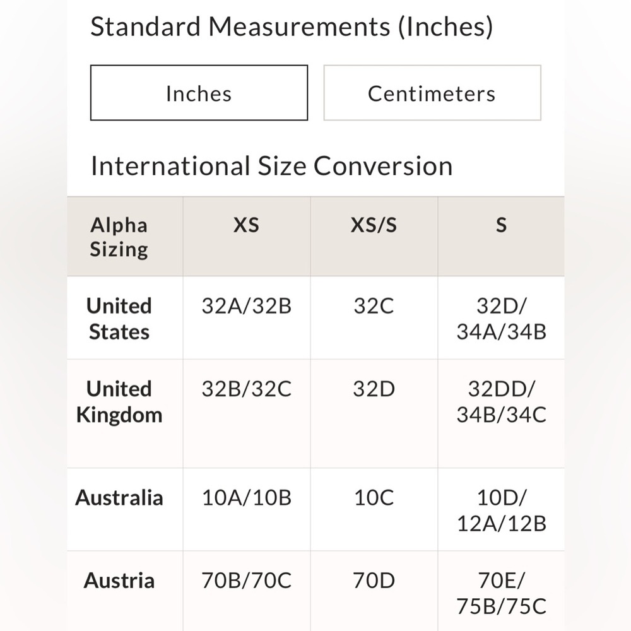Select the 10C Australia size cell
This screenshot has width=631, height=631.
pos(374,509)
